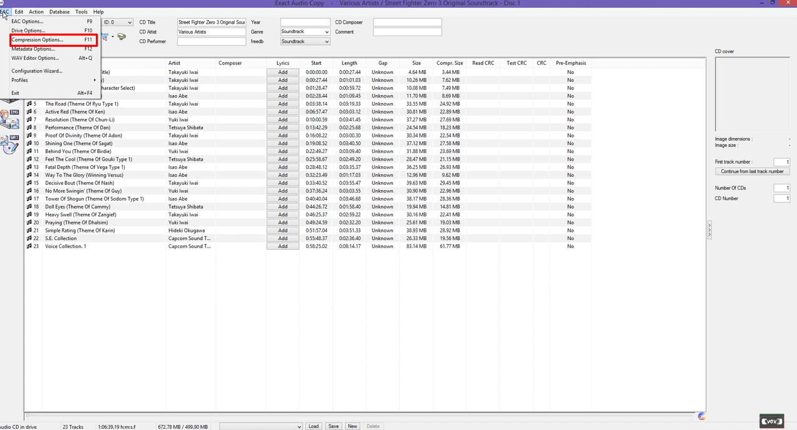
Task: Open the Edit menu
Action: (19, 12)
